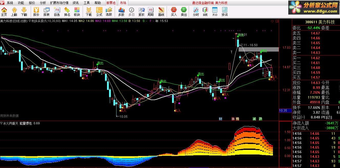Image resolution: width=340 pixels, height=168 pixels.
Task: Click the 用到未来数据 notice text
Action: [9, 116]
